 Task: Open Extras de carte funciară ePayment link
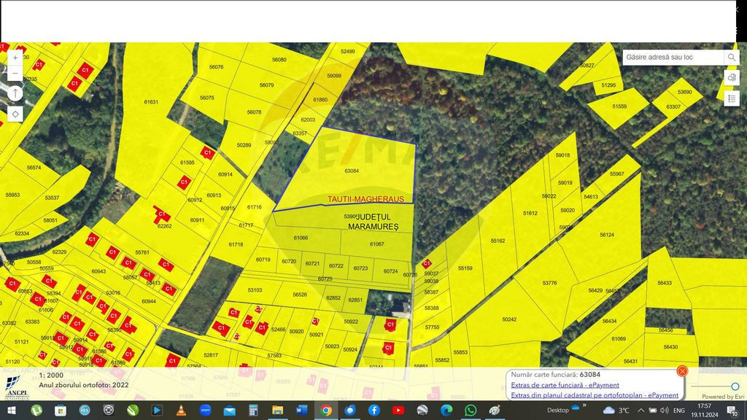point(565,385)
